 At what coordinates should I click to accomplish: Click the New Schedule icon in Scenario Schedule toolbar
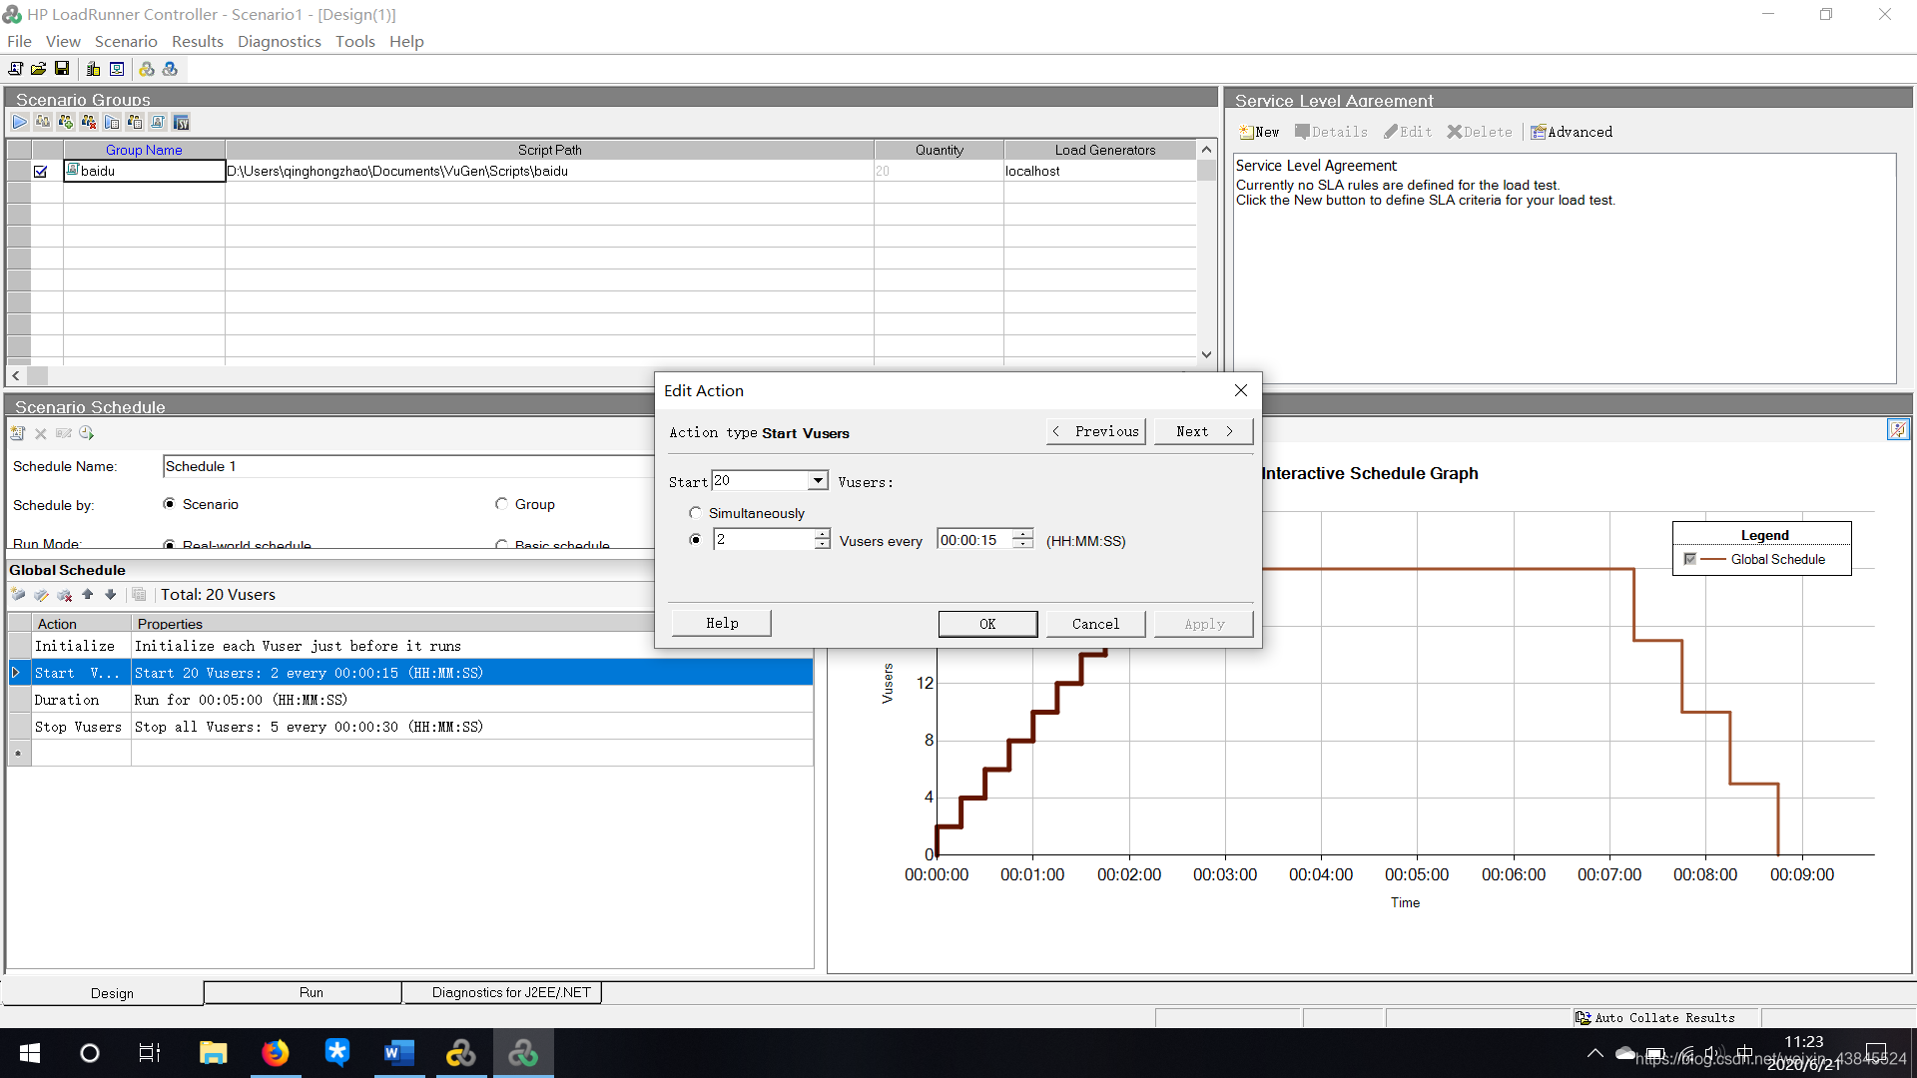tap(18, 433)
